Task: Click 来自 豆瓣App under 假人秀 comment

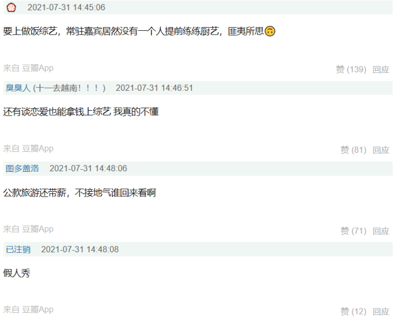Action: click(x=28, y=309)
